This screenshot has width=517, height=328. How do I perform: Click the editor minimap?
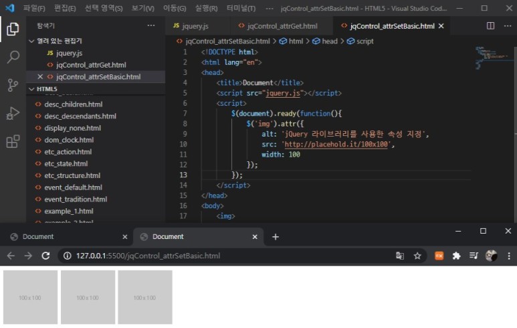[493, 58]
